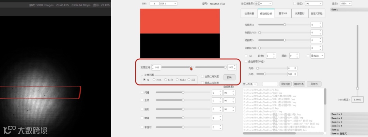This screenshot has height=137, width=368.
Task: Choose the Right grayscale range option
Action: click(177, 80)
